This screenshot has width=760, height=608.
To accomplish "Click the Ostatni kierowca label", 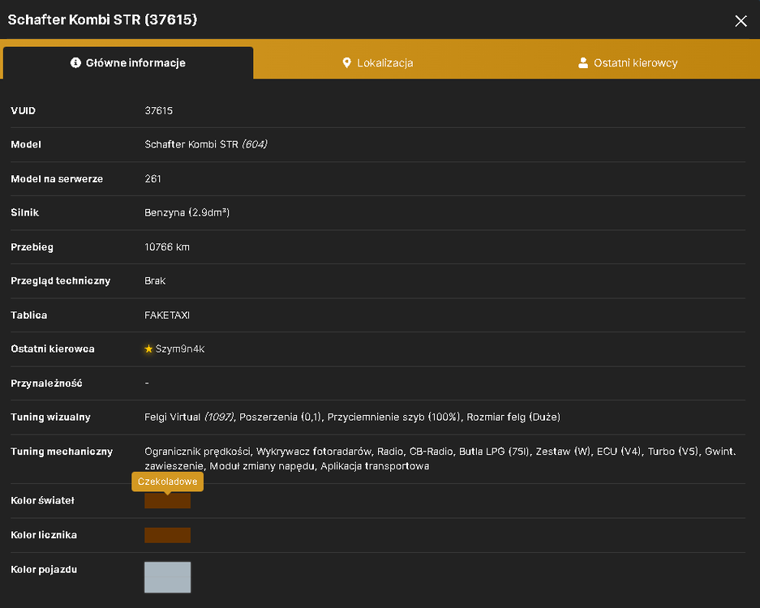I will 53,349.
